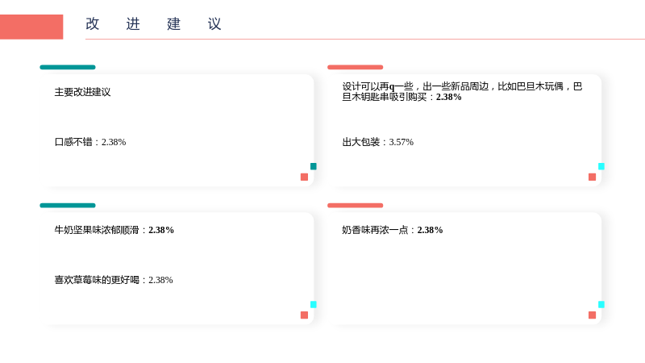Image resolution: width=645 pixels, height=363 pixels.
Task: Select the 奶香味再浓一点 text
Action: point(392,230)
